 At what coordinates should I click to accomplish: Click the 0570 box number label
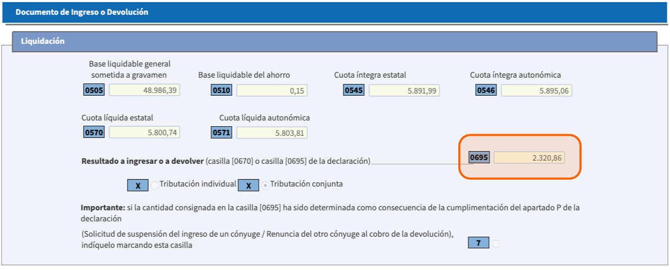(x=94, y=133)
